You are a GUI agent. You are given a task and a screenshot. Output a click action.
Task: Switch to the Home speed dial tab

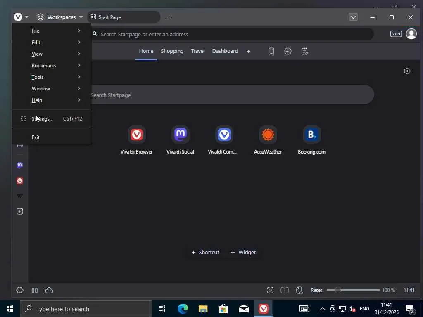pos(146,51)
